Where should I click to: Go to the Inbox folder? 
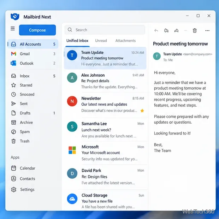pos(33,76)
